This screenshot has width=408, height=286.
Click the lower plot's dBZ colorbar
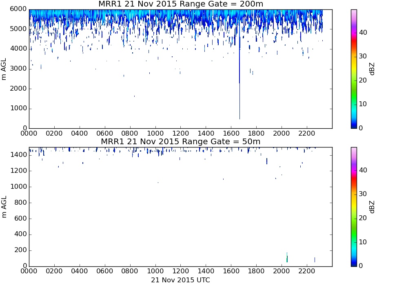(354, 207)
